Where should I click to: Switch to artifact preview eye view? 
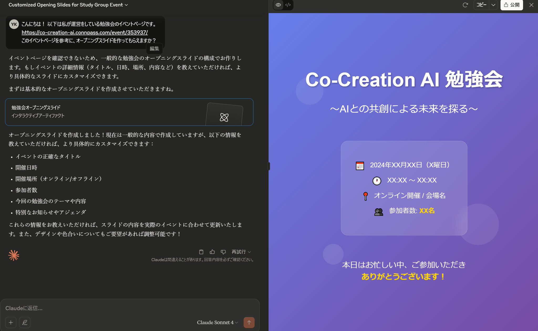(278, 5)
